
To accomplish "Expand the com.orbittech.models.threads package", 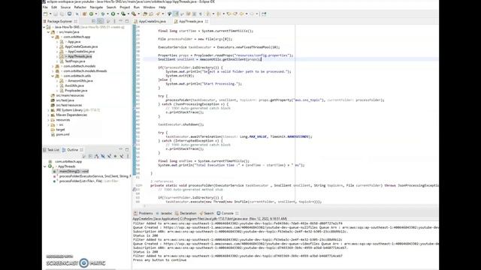I will coord(53,71).
